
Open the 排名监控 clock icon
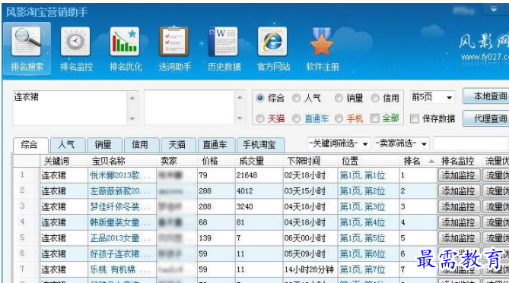75,42
